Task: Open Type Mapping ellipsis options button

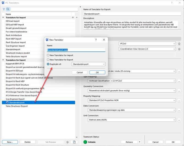Action: 179,81
